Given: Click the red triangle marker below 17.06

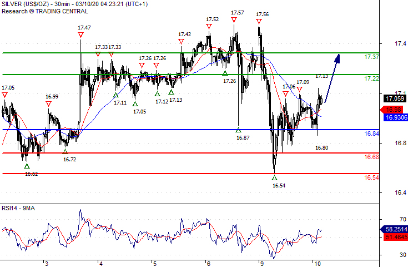Looking at the screenshot, I should point(285,94).
